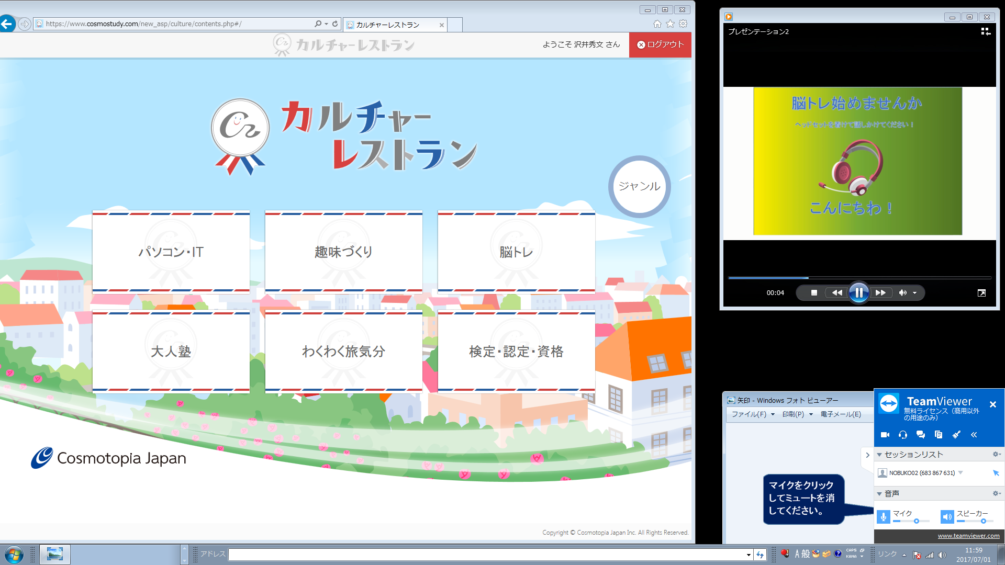Switch media player to full screen view
Screen dimensions: 1005x565
point(981,293)
